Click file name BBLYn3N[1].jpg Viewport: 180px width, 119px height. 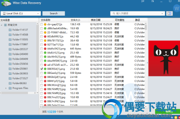tap(56, 101)
